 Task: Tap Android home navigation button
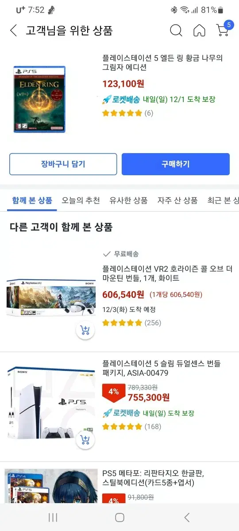119,517
